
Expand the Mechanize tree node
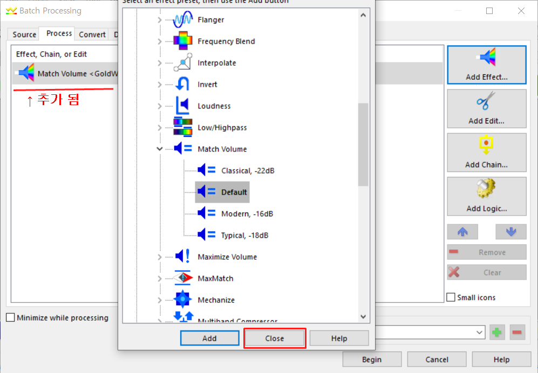click(160, 300)
